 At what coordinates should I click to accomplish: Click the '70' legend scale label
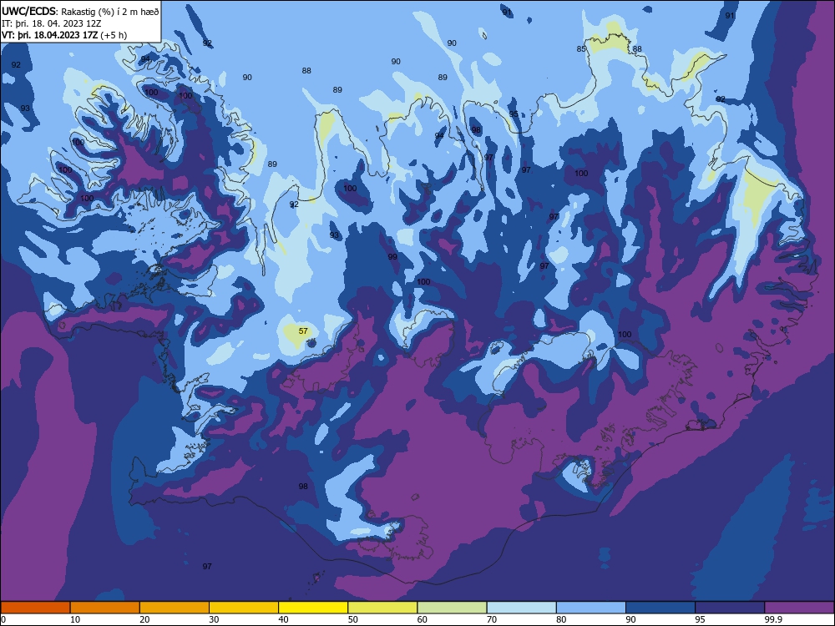click(492, 619)
